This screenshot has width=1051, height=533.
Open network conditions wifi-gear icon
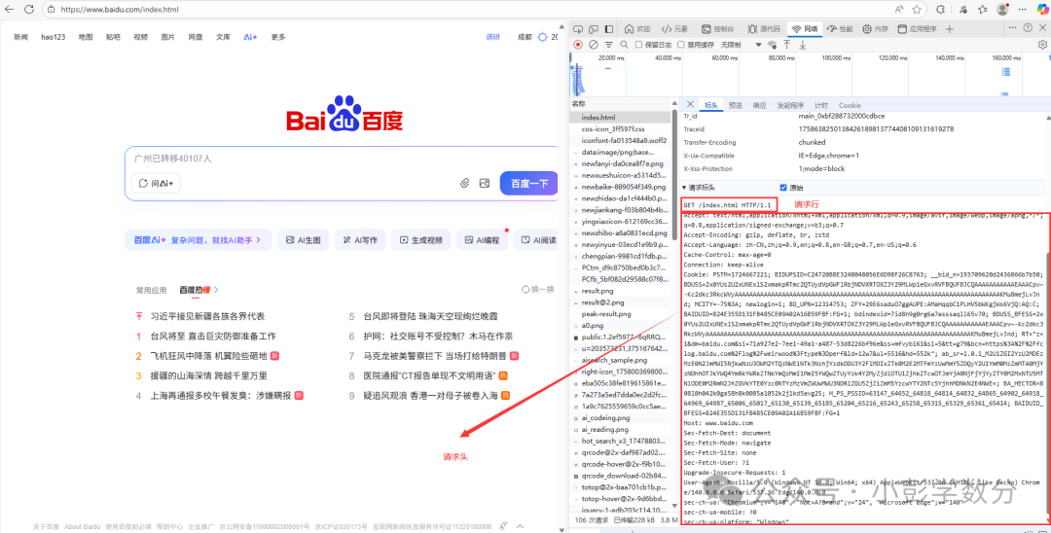tap(772, 45)
